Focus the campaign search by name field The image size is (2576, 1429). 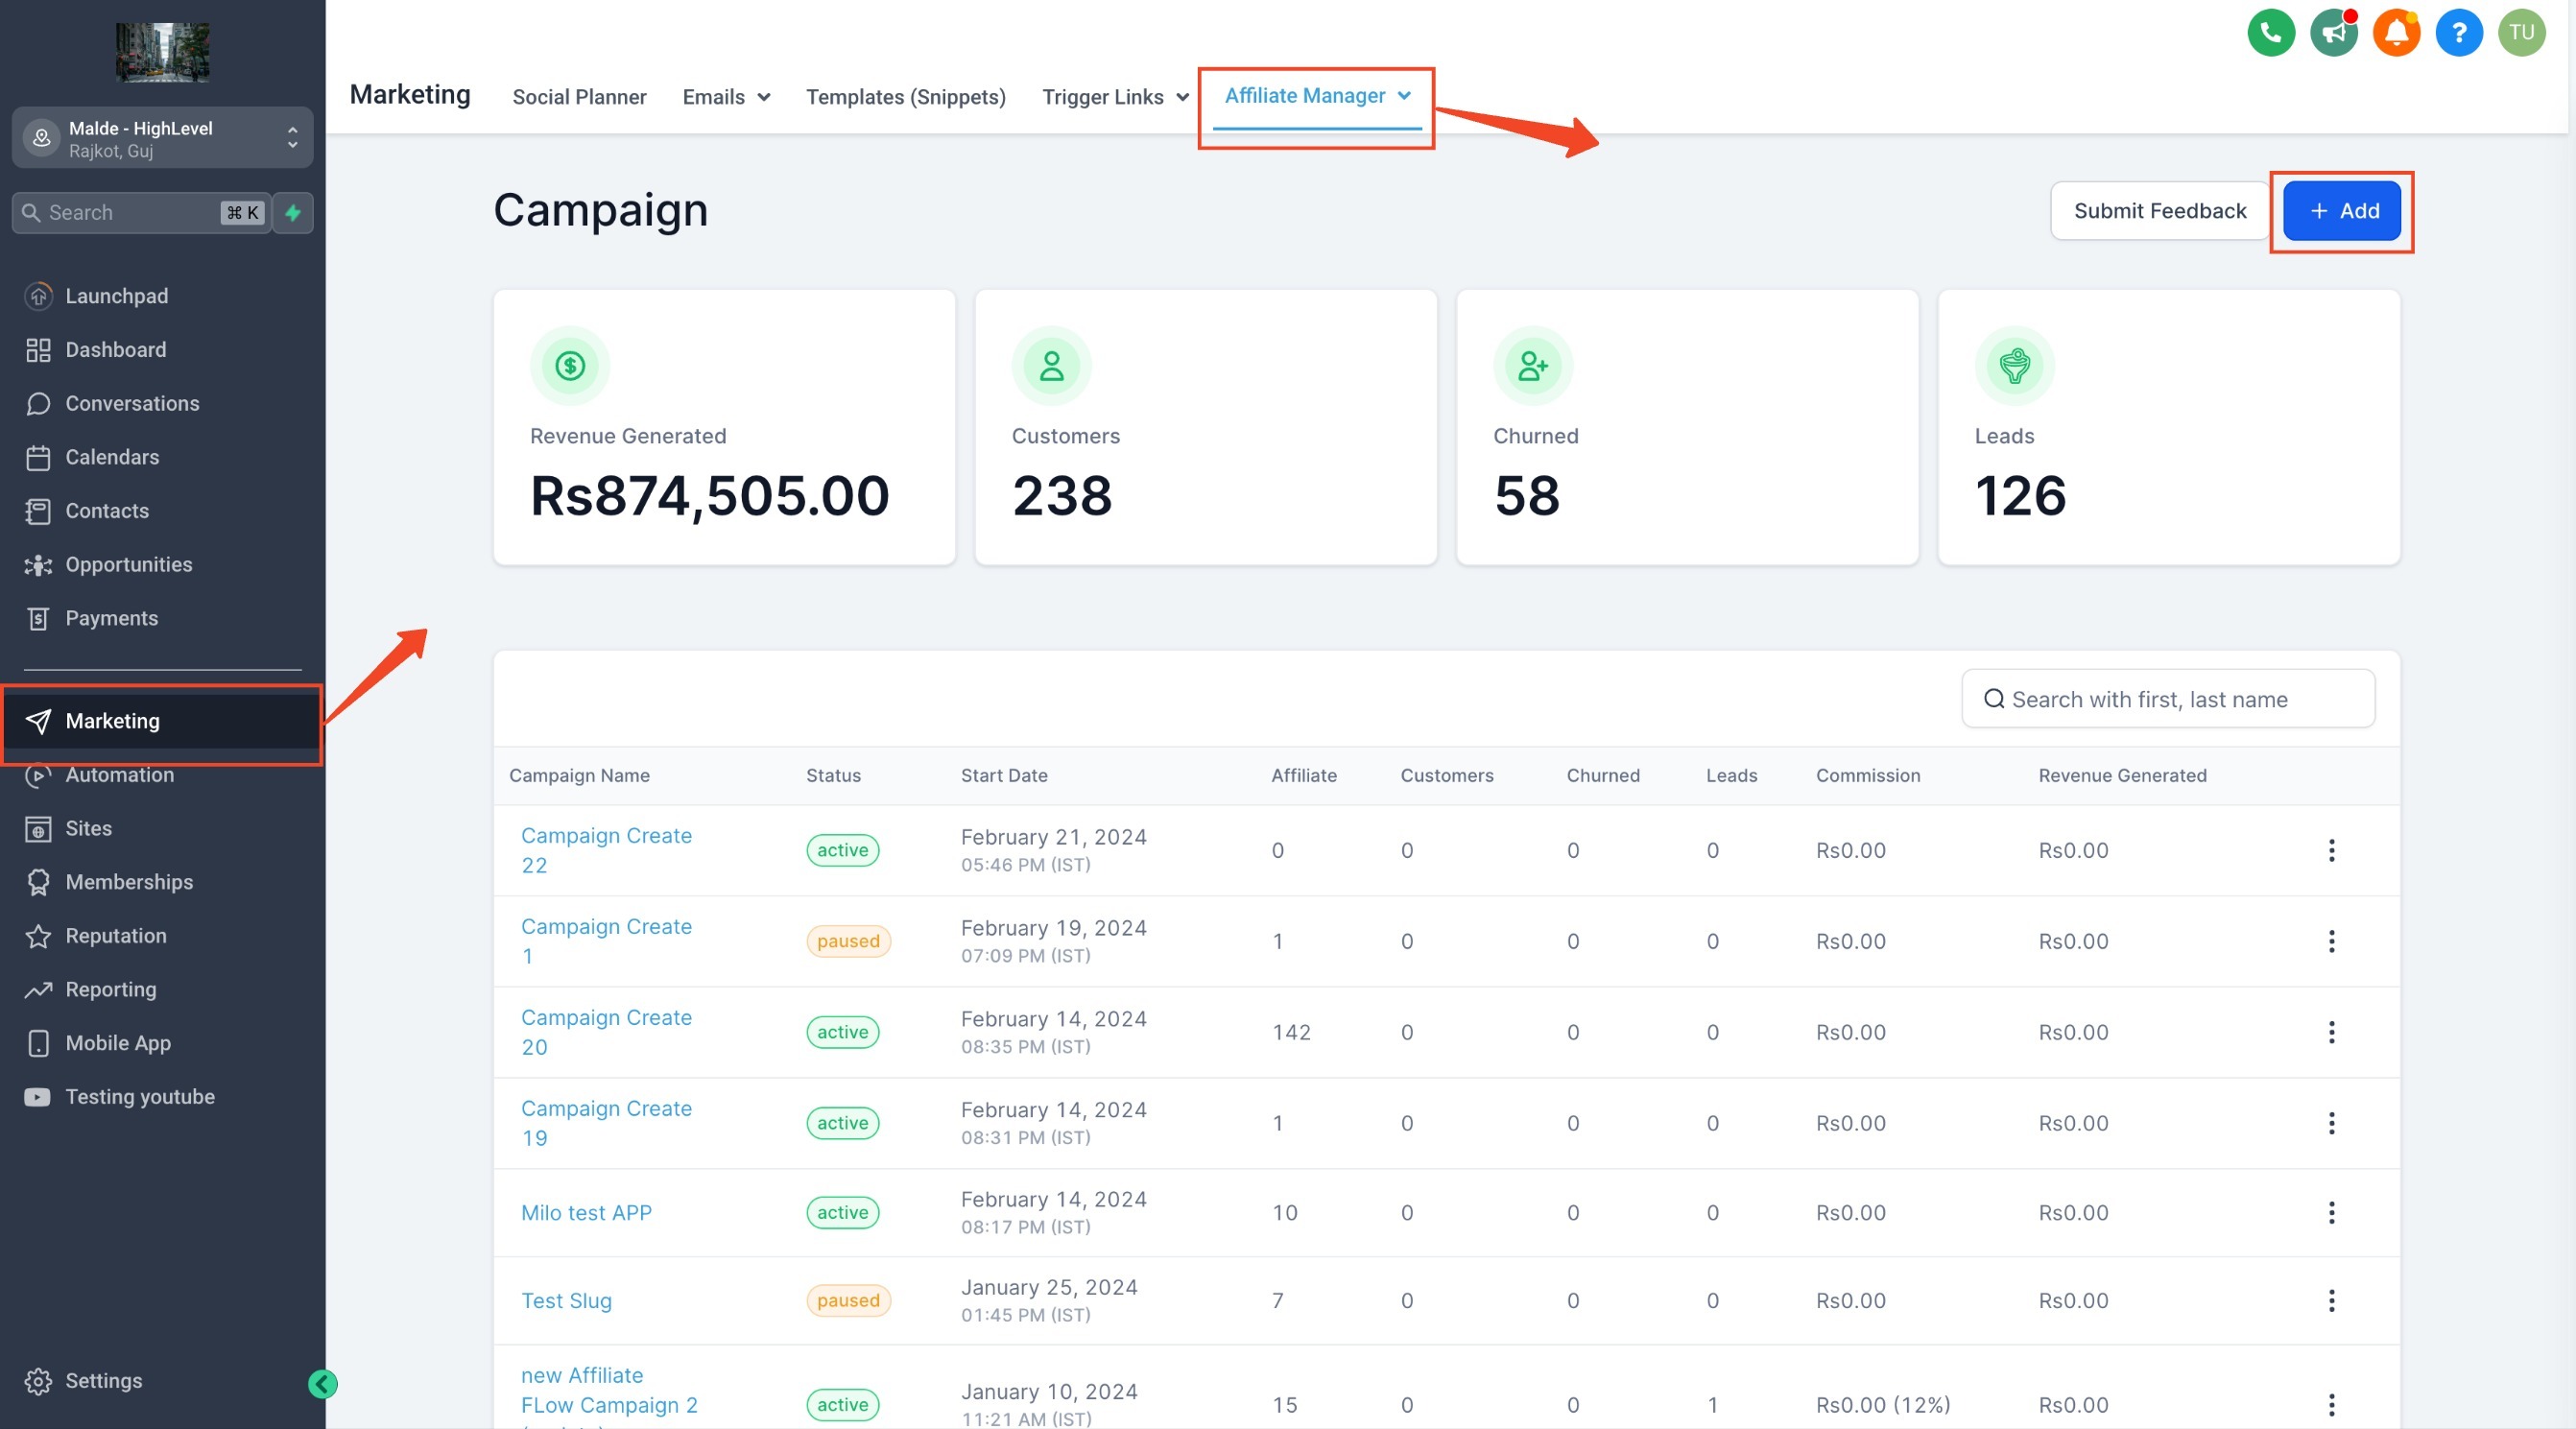pyautogui.click(x=2168, y=699)
